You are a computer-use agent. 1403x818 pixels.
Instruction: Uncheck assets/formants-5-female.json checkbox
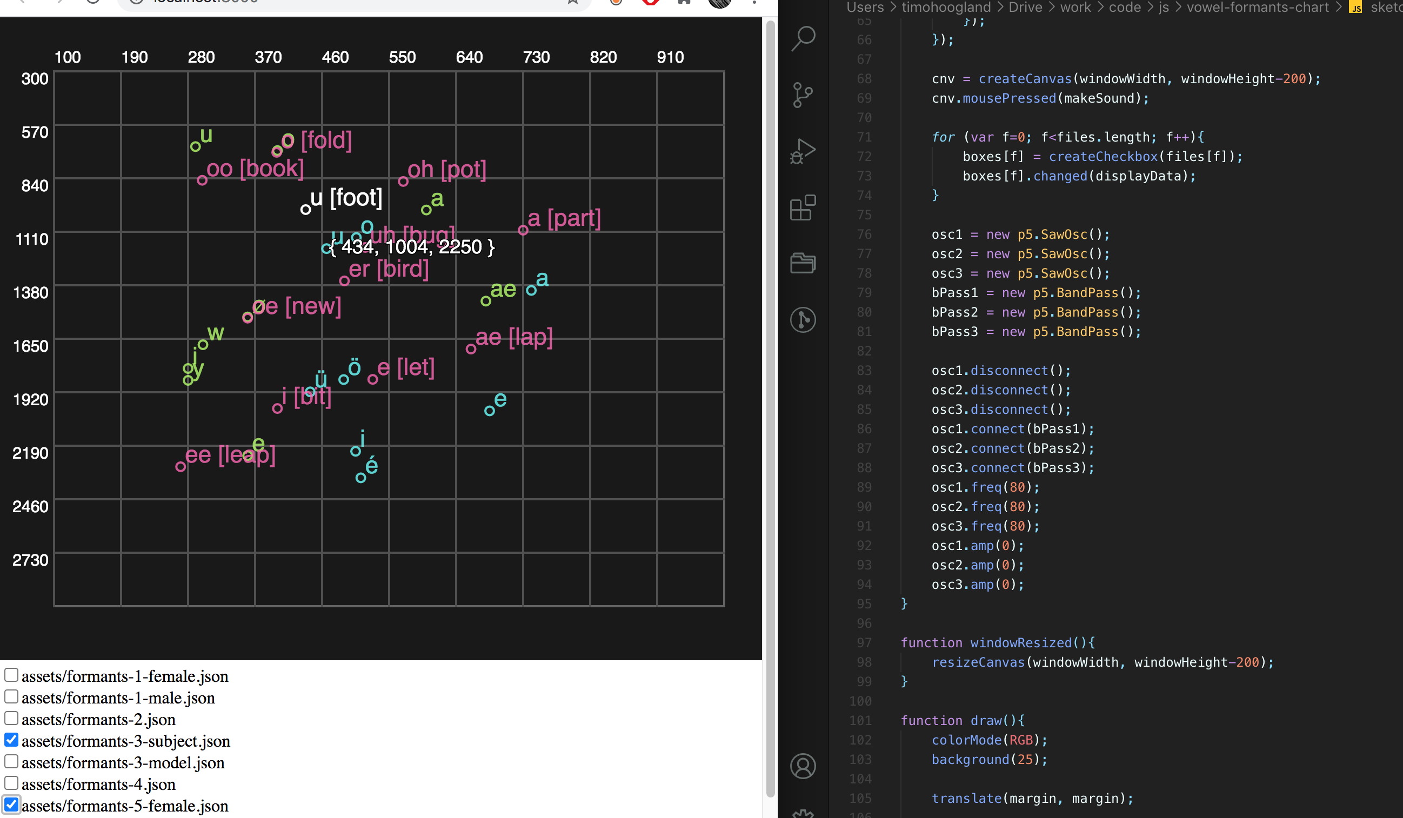11,804
